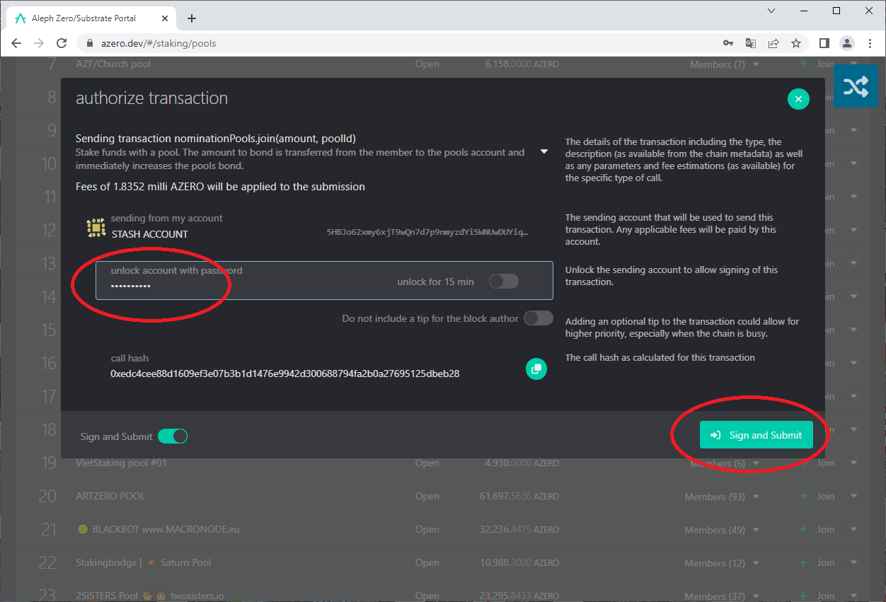
Task: Open the Chrome three-dot menu
Action: tap(870, 43)
